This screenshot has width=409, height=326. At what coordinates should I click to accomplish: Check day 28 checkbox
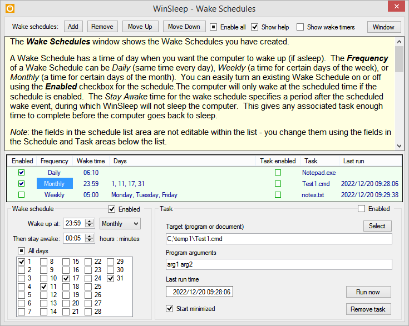pyautogui.click(x=88, y=312)
